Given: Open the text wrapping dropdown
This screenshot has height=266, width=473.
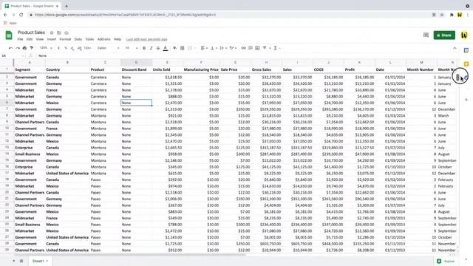Looking at the screenshot, I should click(x=223, y=48).
